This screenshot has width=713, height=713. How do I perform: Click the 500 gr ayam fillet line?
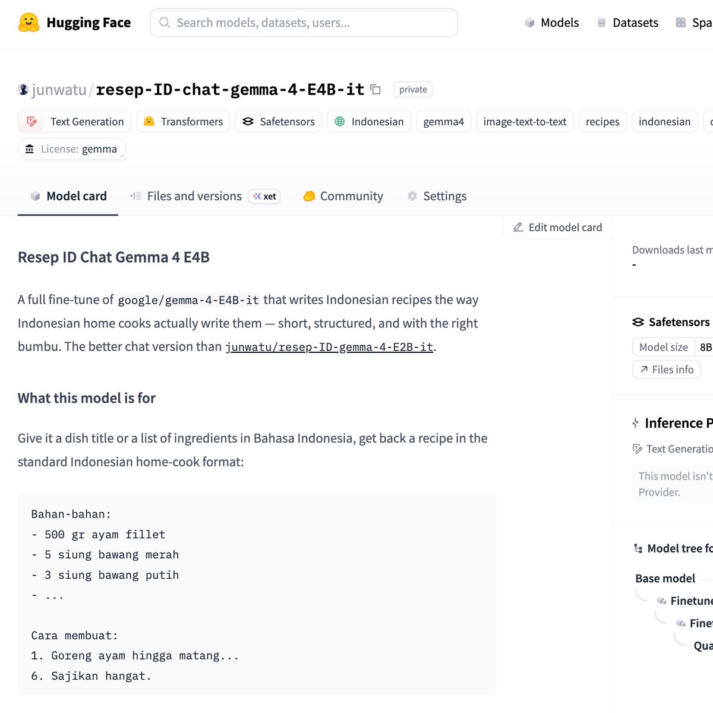pyautogui.click(x=98, y=535)
